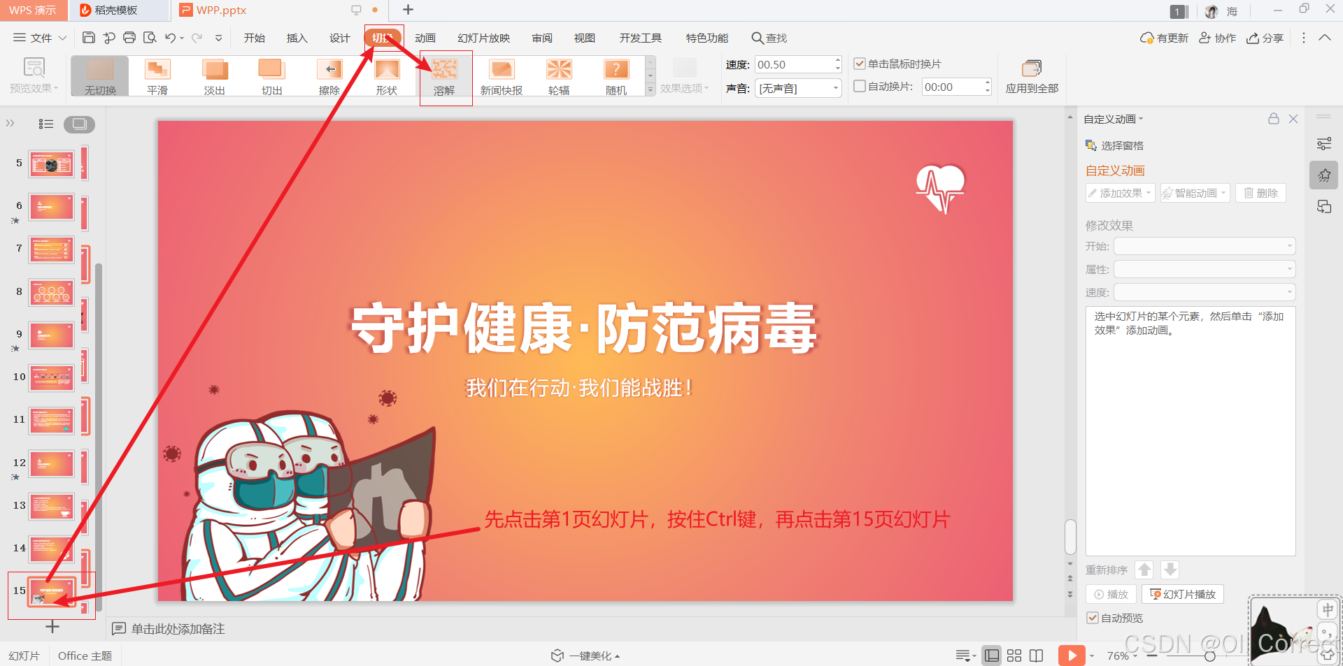Enable 自动换片 checkbox
Screen dimensions: 1343x666
click(x=860, y=86)
